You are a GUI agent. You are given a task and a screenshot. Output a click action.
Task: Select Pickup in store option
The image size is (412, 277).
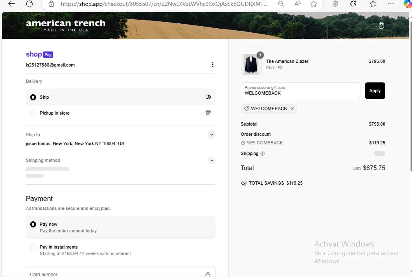point(121,113)
